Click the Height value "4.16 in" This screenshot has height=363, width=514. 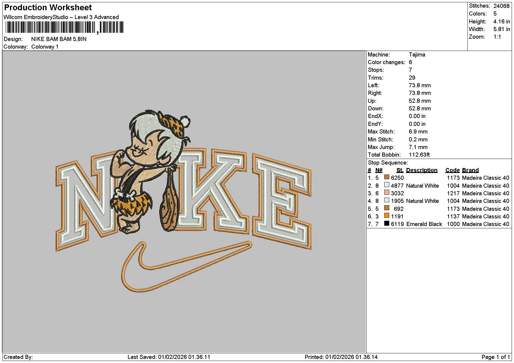click(x=502, y=21)
